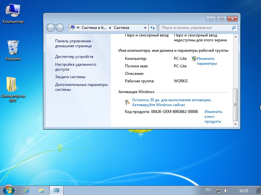Click the PC-Lite value beside Полное имя:
The height and width of the screenshot is (195, 261).
click(x=180, y=66)
